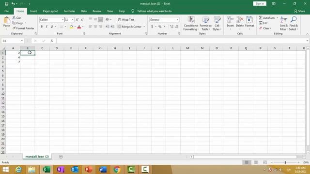310x174 pixels.
Task: Undo the last action
Action: [x=13, y=4]
